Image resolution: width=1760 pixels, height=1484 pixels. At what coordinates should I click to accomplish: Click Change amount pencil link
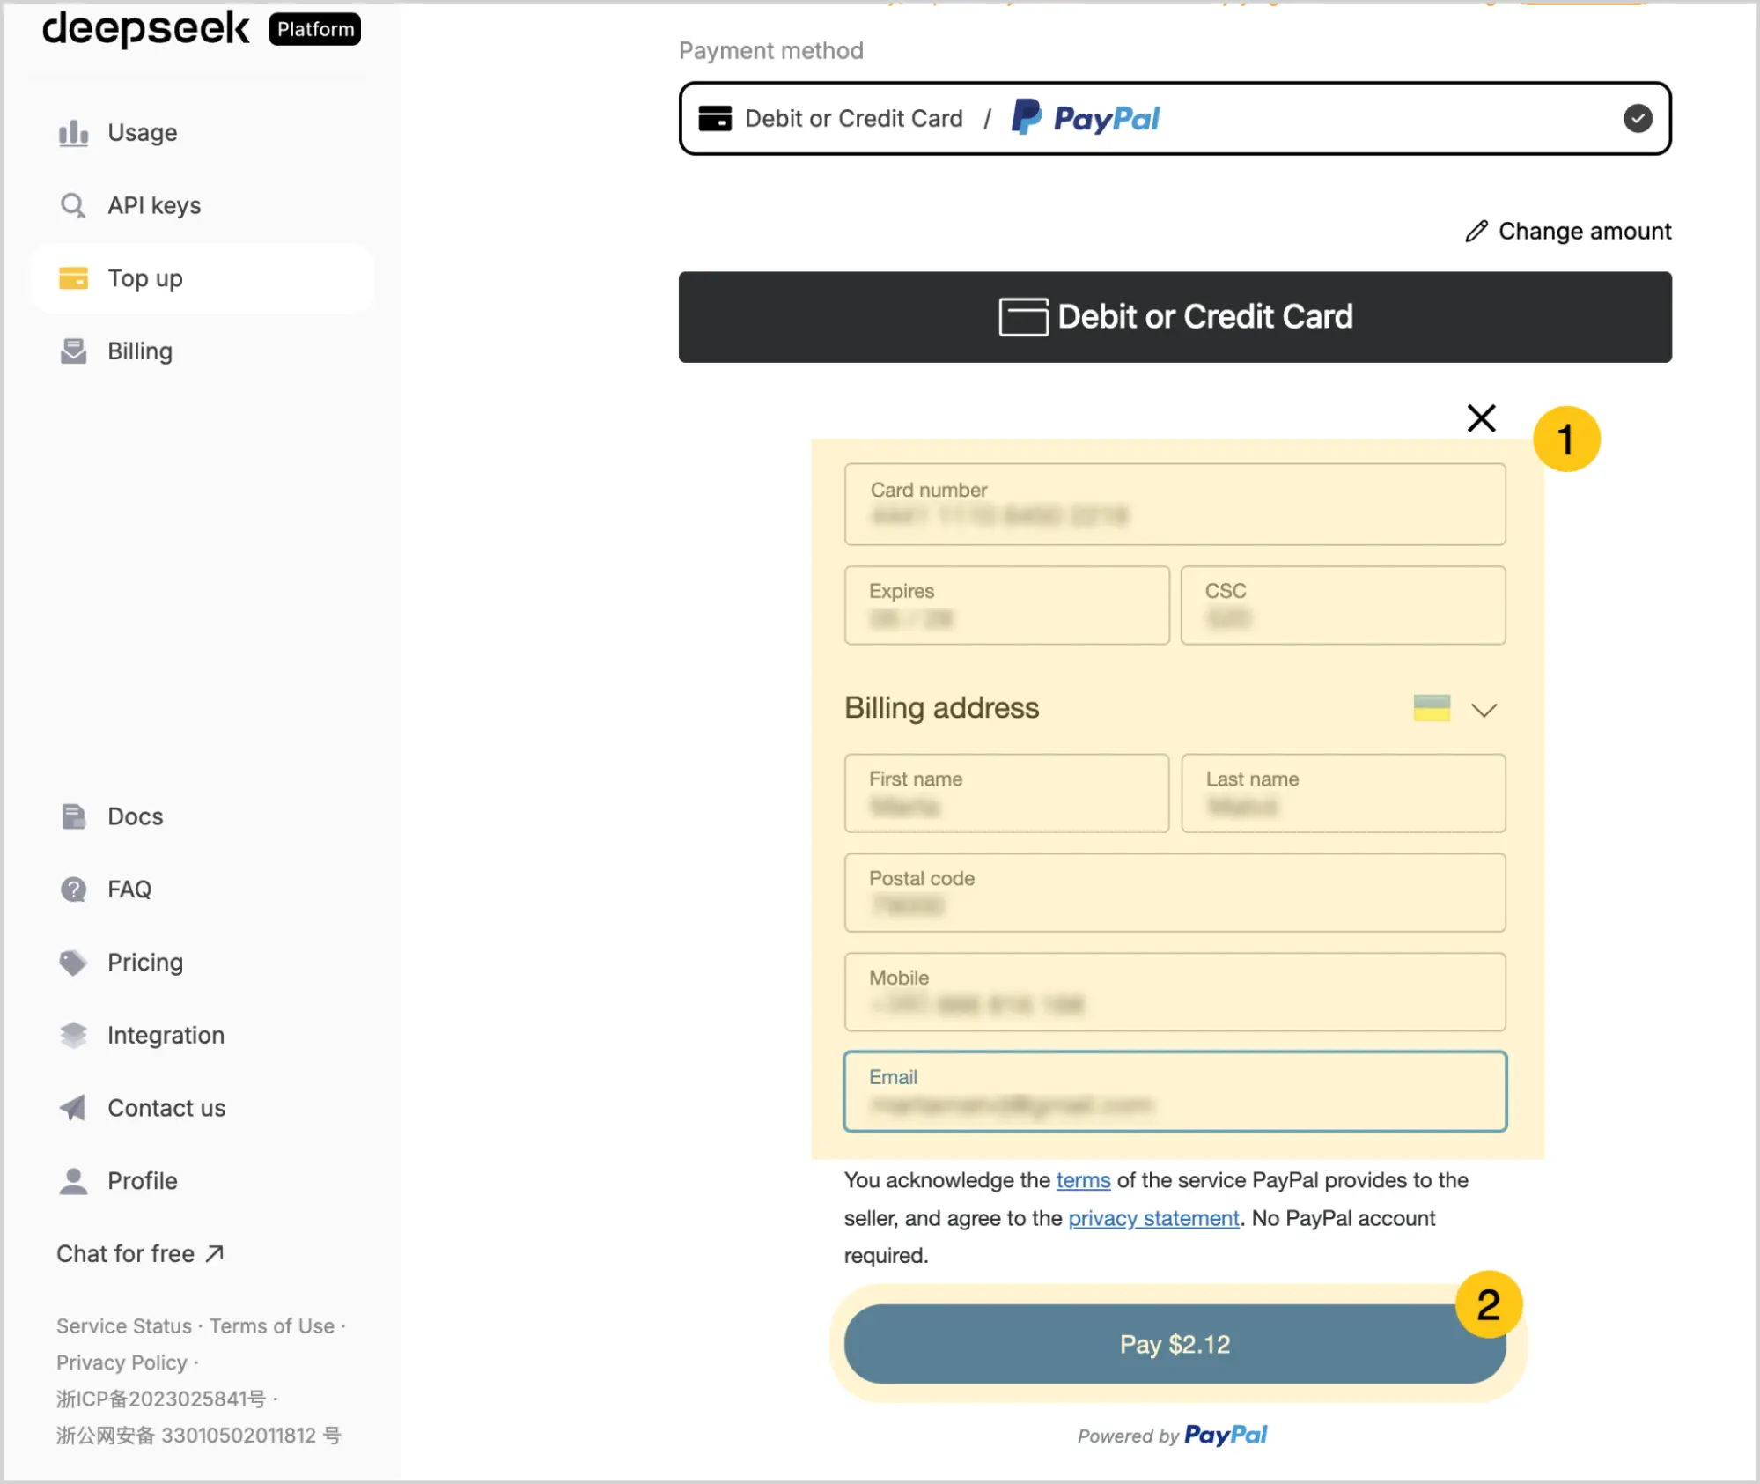1568,231
